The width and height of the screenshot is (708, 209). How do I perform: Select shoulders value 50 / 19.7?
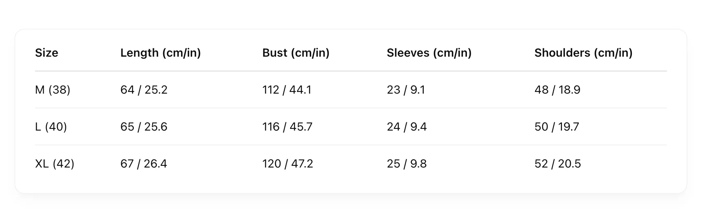tap(557, 127)
